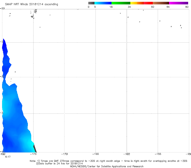Click the brown segment of the color bar

pyautogui.click(x=161, y=3)
